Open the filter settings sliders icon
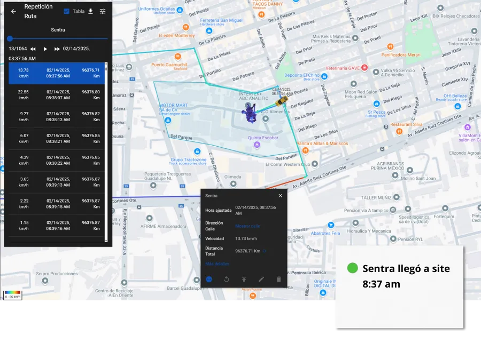 103,11
